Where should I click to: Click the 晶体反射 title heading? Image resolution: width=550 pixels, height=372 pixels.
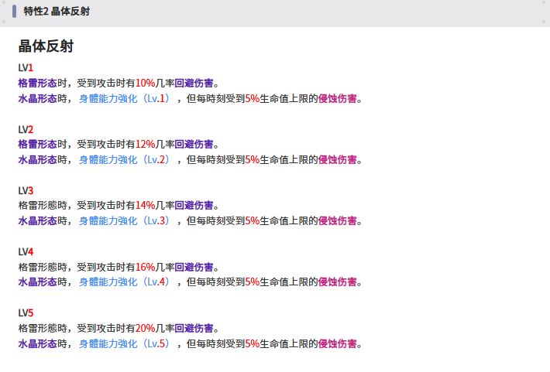click(46, 46)
